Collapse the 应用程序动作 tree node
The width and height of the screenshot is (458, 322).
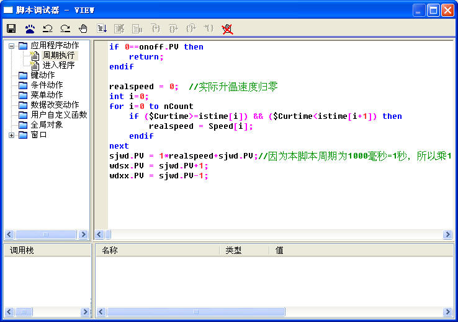[x=11, y=45]
